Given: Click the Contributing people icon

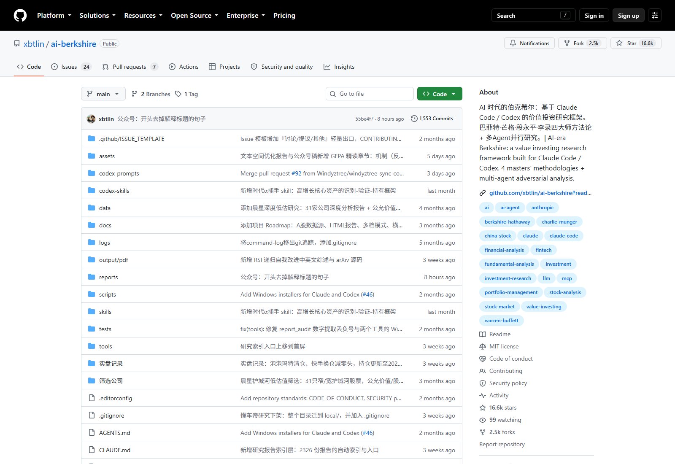Looking at the screenshot, I should coord(483,371).
